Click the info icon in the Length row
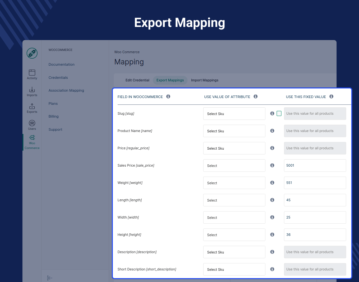Viewport: 359px width, 282px height. (272, 200)
